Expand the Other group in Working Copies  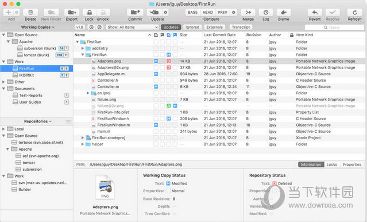point(3,82)
